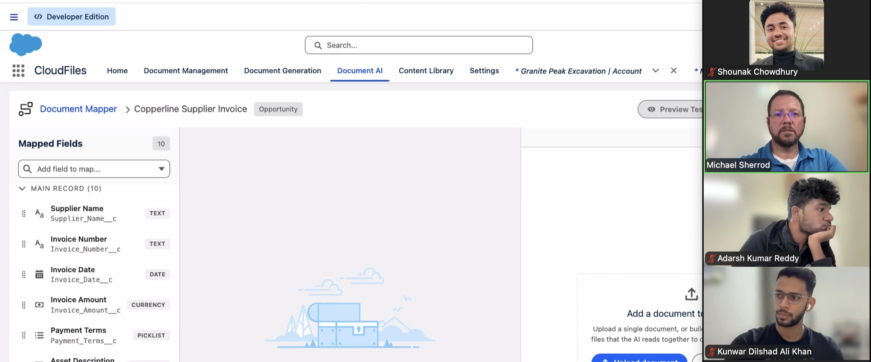This screenshot has width=871, height=362.
Task: Click the Preview Test button
Action: click(x=671, y=109)
